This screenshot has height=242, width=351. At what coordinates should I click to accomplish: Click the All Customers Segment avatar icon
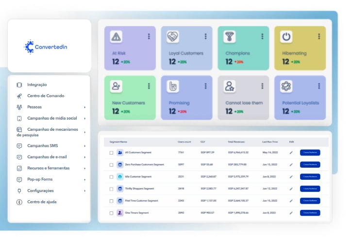[x=120, y=153]
